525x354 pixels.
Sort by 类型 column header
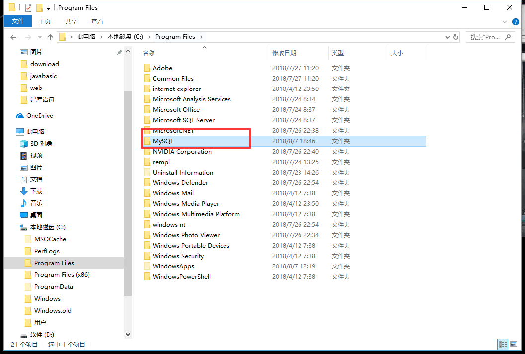338,53
